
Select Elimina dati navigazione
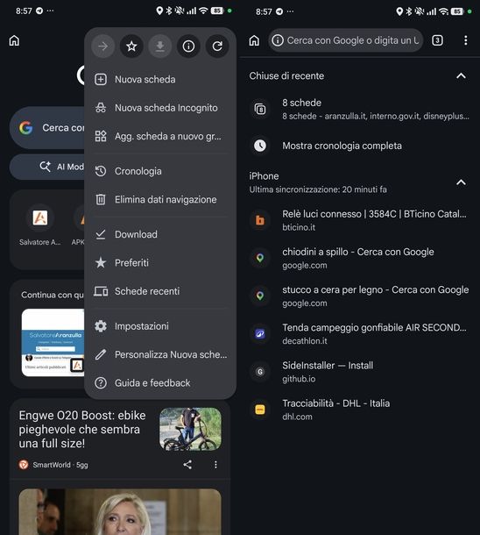point(160,199)
